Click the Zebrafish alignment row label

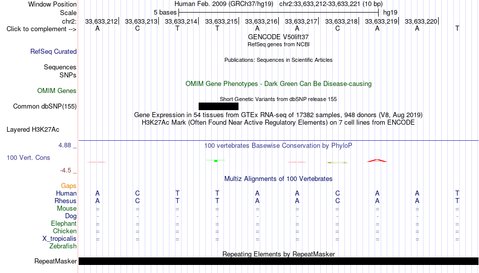[63, 246]
